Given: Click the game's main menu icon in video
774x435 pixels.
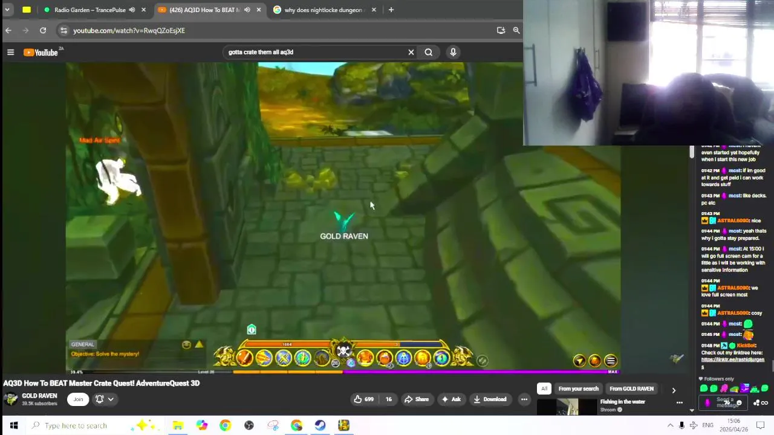Looking at the screenshot, I should pos(611,361).
